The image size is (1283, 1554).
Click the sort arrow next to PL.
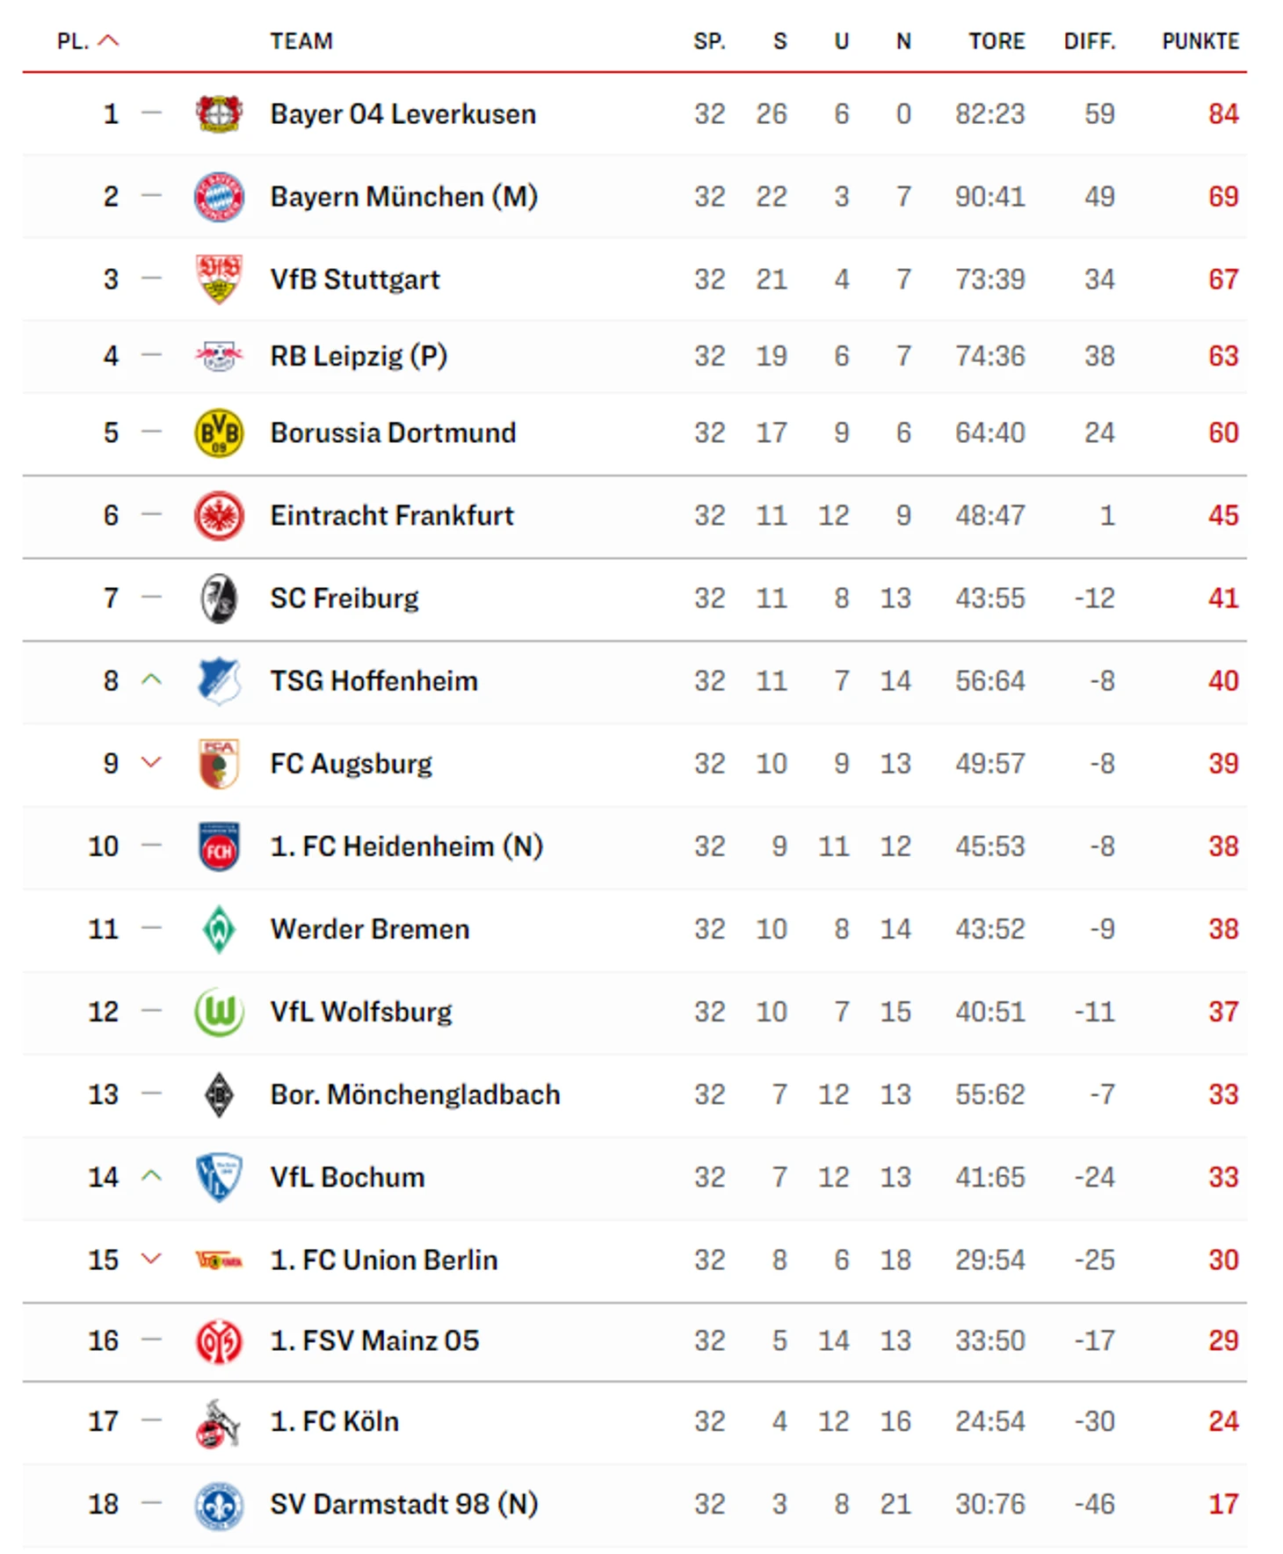pos(108,40)
